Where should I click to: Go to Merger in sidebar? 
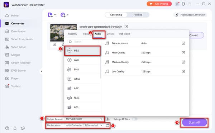point(13,55)
